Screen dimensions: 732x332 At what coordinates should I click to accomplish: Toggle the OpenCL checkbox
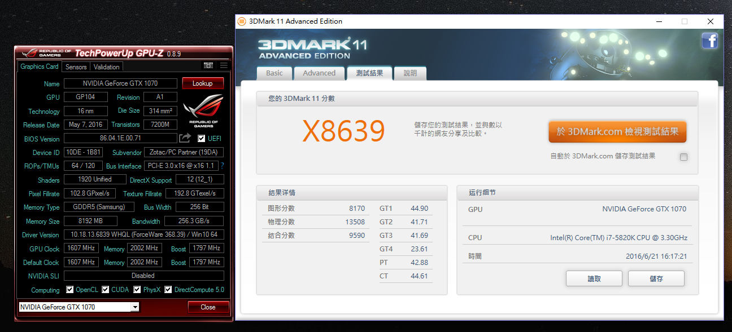[70, 290]
